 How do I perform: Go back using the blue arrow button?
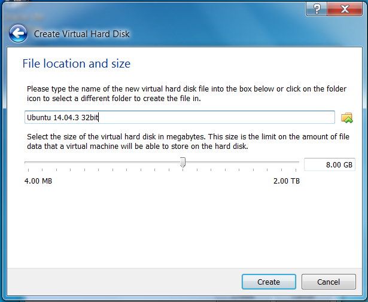[18, 33]
